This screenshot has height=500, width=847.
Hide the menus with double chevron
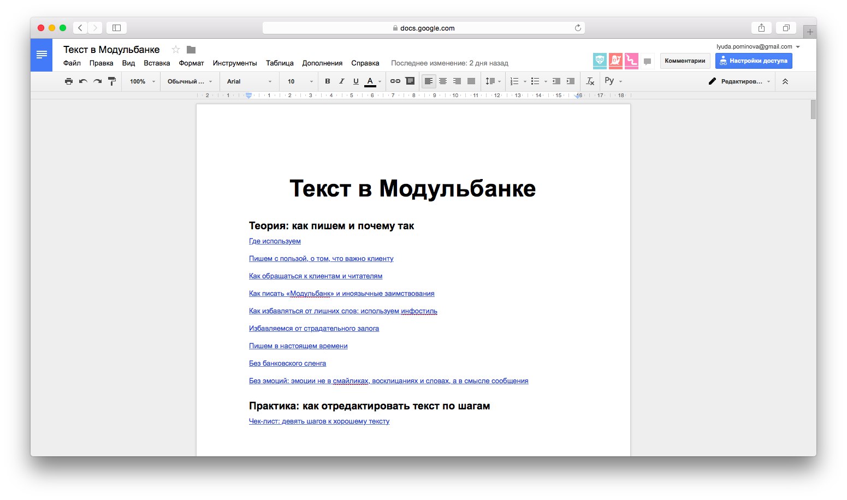(x=785, y=81)
